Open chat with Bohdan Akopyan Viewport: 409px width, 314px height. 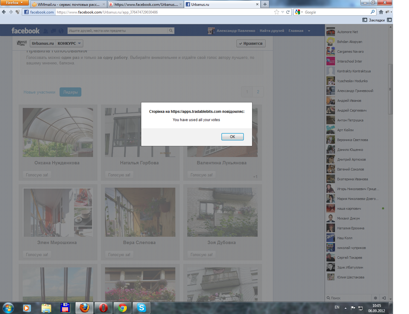(x=356, y=42)
